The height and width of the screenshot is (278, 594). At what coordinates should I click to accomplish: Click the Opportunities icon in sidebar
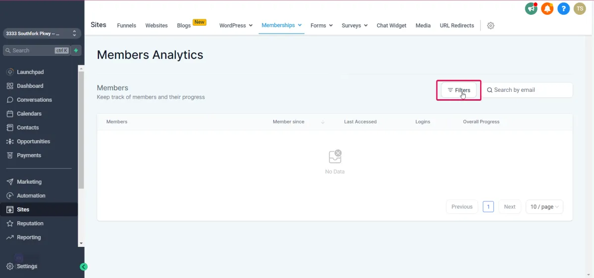[10, 141]
